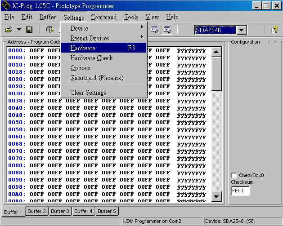
Task: Open the Edit menu
Action: click(27, 17)
